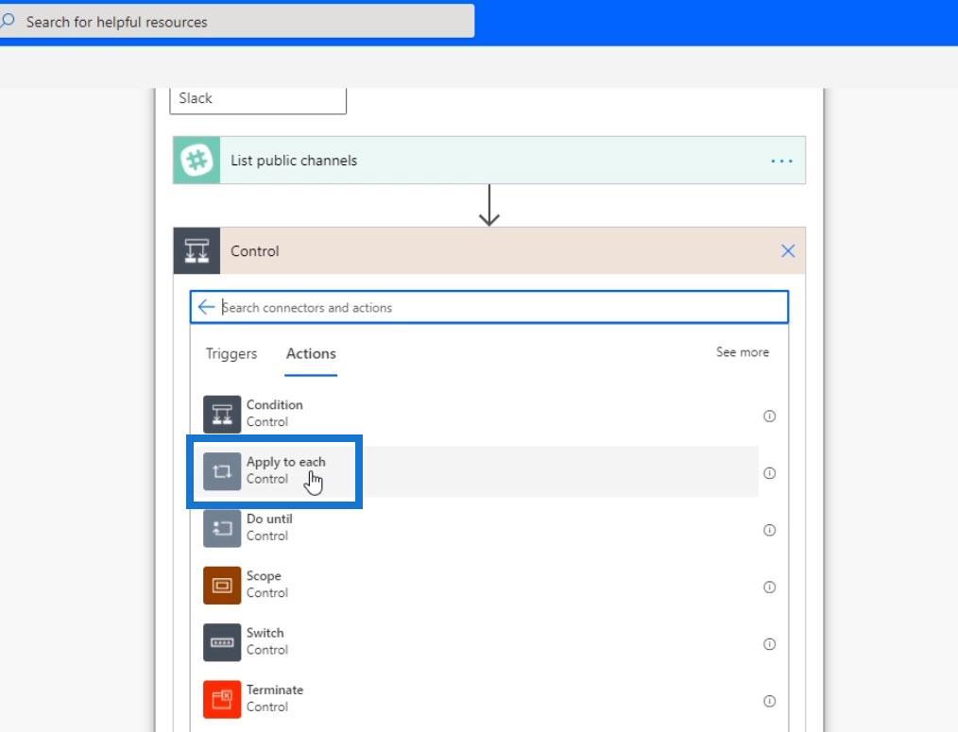Show info for the Do until action
958x732 pixels.
(x=769, y=530)
